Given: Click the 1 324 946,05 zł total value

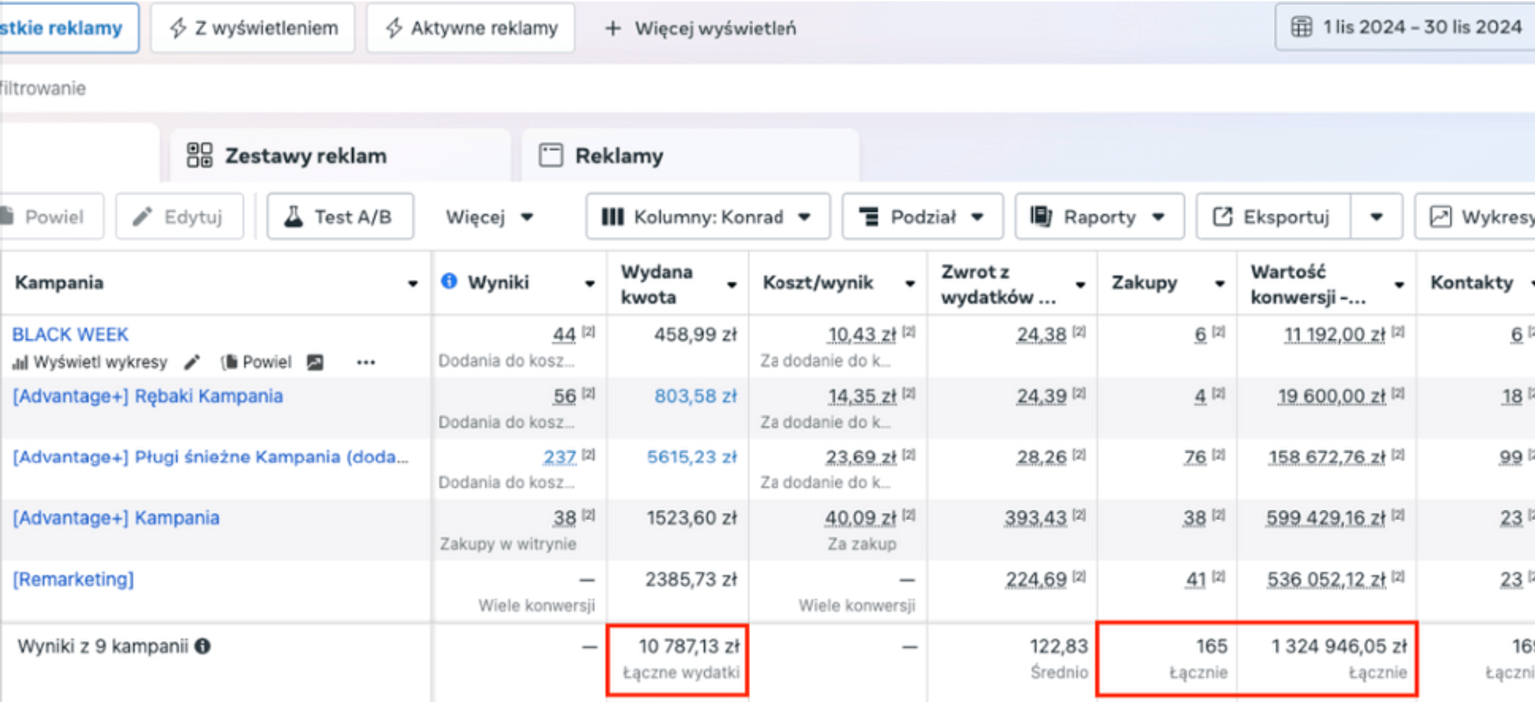Looking at the screenshot, I should click(x=1339, y=646).
